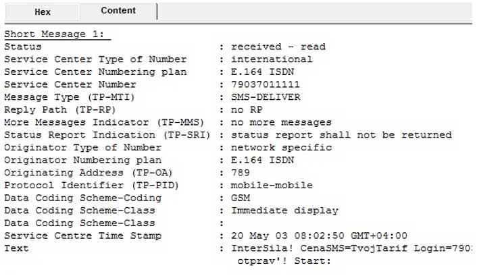Screen dimensions: 477x278
Task: Click the 'no more messages' value
Action: [281, 122]
